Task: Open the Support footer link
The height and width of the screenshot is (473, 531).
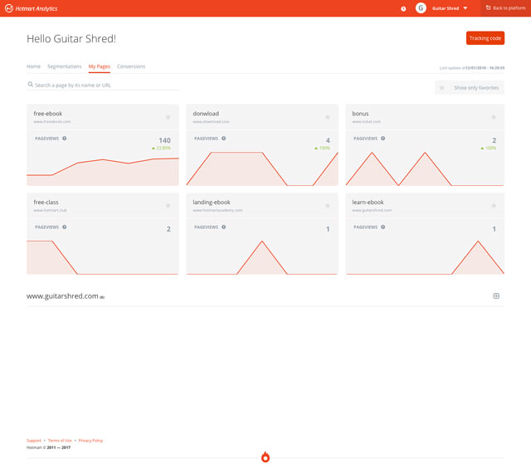Action: coord(34,441)
